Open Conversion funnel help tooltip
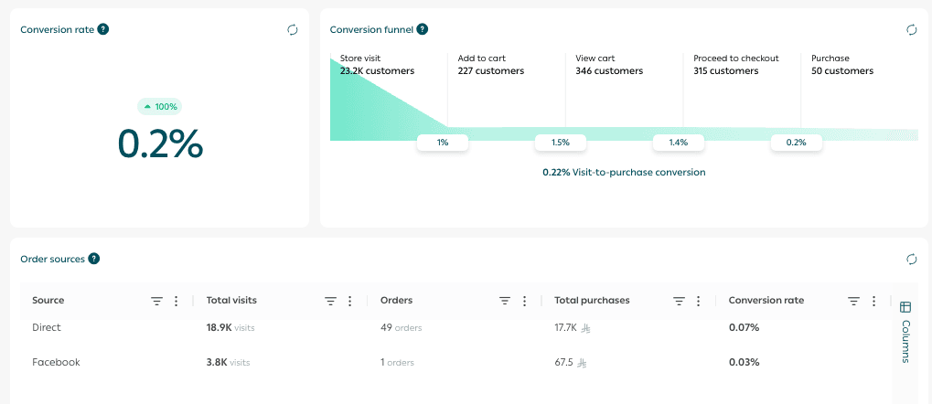The height and width of the screenshot is (404, 932). [x=422, y=29]
